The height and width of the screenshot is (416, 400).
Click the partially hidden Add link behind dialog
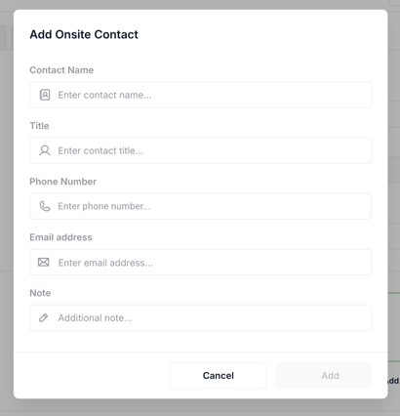[393, 381]
